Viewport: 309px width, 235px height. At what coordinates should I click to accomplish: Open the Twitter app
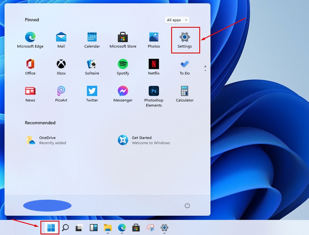[x=92, y=94]
